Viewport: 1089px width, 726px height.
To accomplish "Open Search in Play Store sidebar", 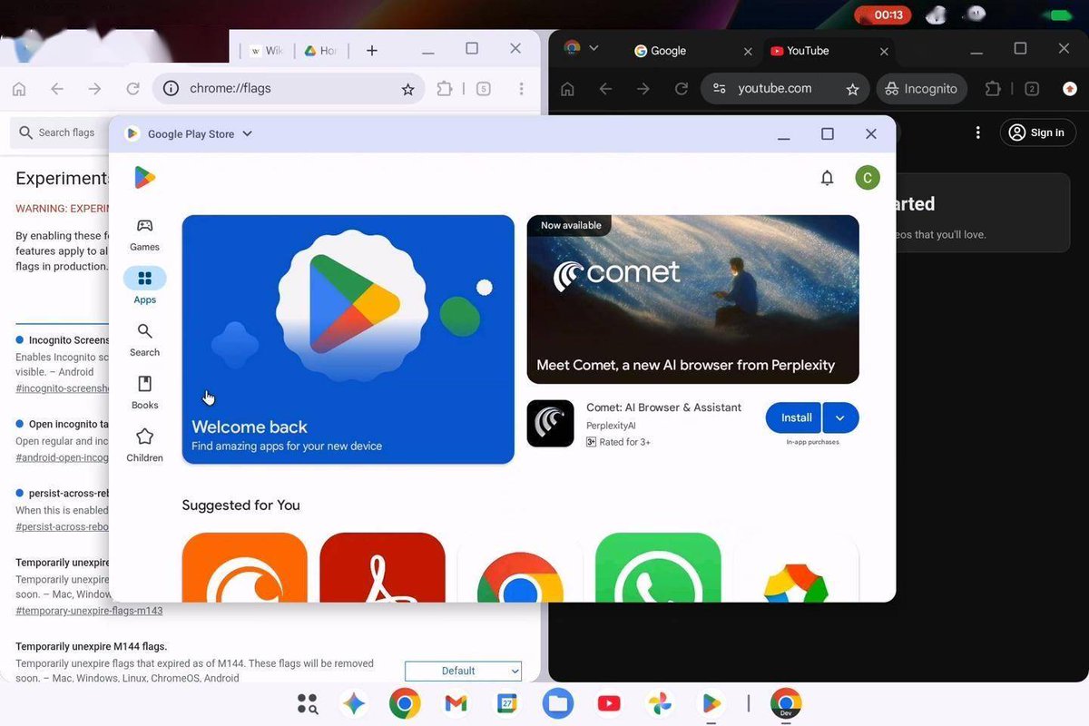I will (x=144, y=339).
